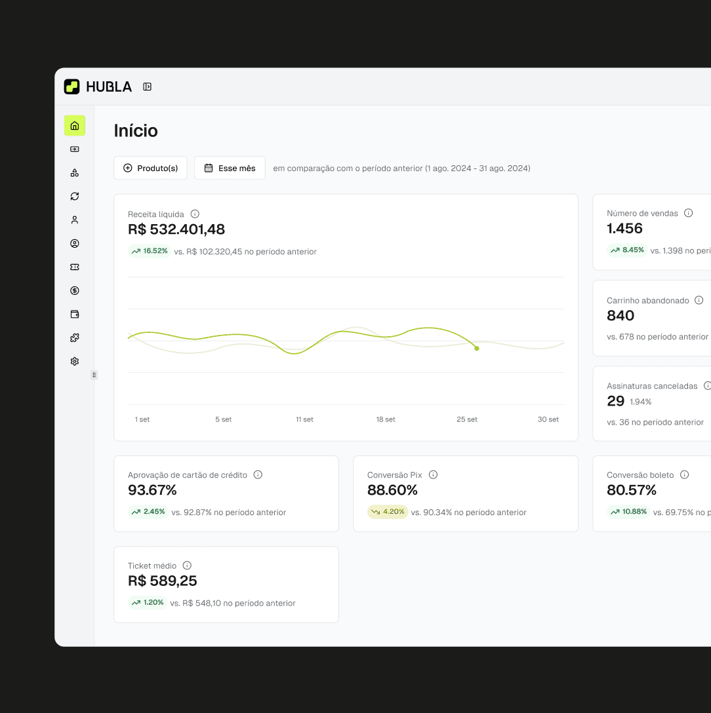Open the wallet icon in sidebar
711x713 pixels.
tap(75, 314)
